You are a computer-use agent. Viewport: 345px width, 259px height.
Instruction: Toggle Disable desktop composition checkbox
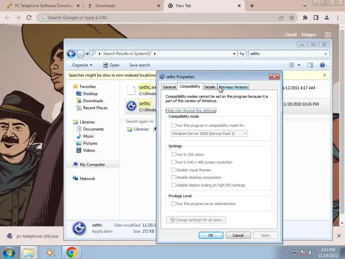(174, 177)
